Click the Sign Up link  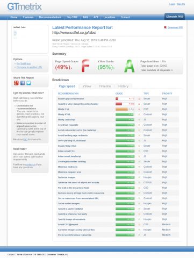181,4
